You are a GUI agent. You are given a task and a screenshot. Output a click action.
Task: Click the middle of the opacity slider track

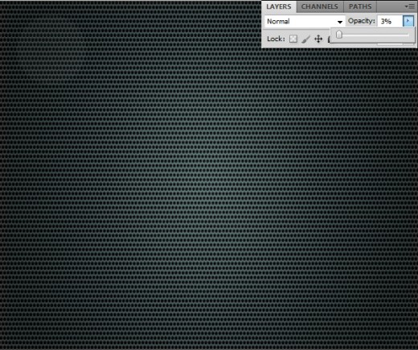[x=373, y=35]
